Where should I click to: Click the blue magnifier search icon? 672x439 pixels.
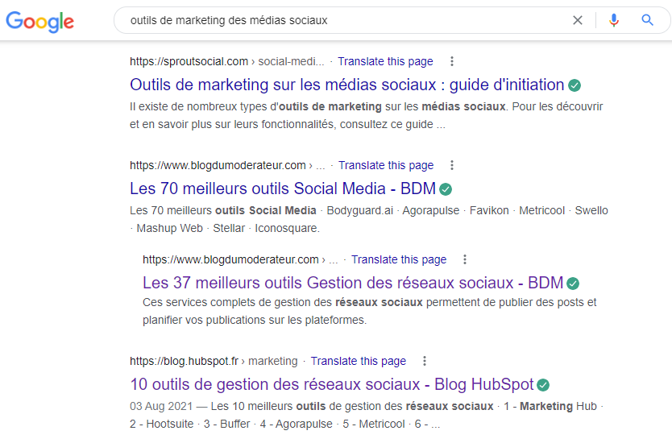[x=647, y=20]
